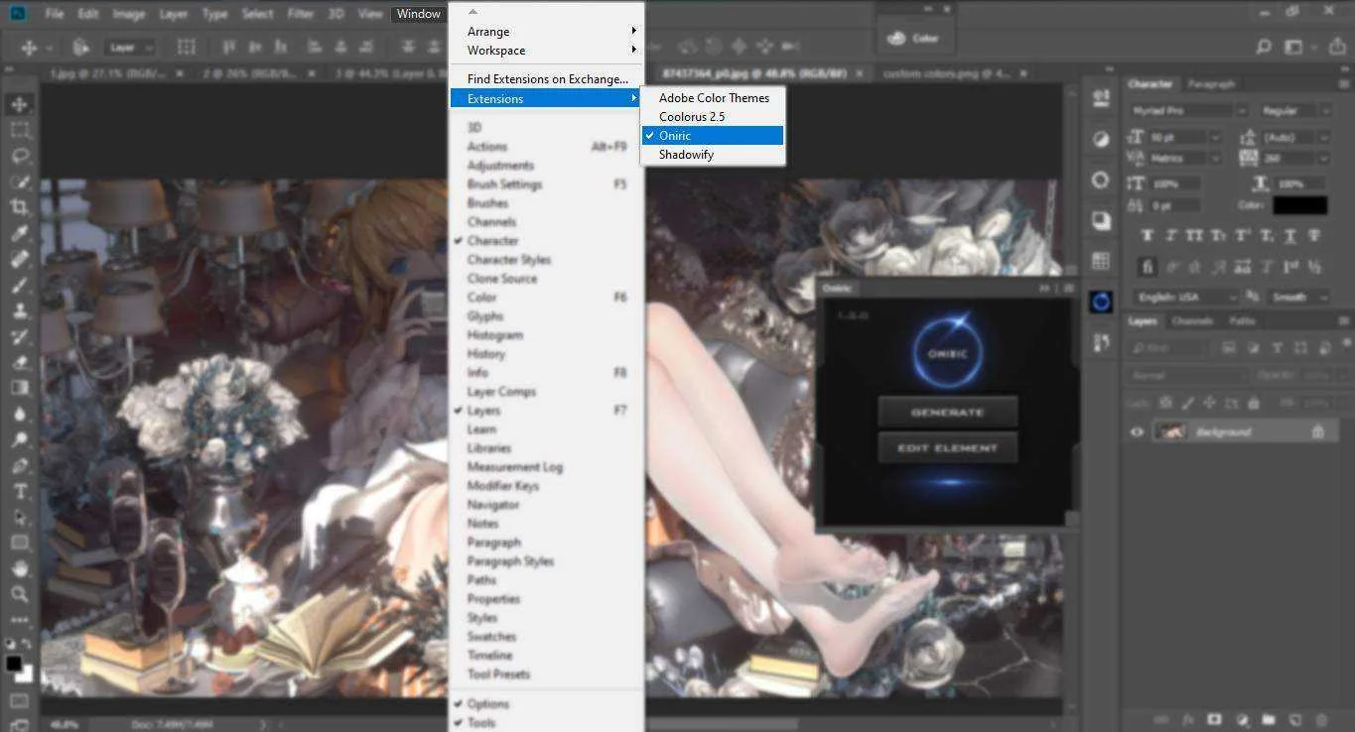Toggle All Caps style in Character panel
1355x732 pixels.
pyautogui.click(x=1195, y=235)
